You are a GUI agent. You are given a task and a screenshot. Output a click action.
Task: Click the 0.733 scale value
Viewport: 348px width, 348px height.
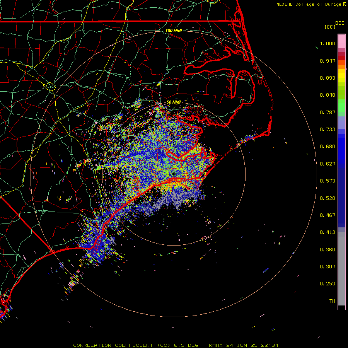coord(328,130)
